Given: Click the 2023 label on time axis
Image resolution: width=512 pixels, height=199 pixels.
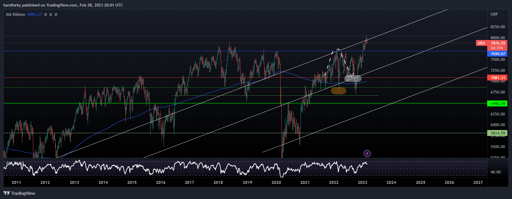Looking at the screenshot, I should click(363, 182).
